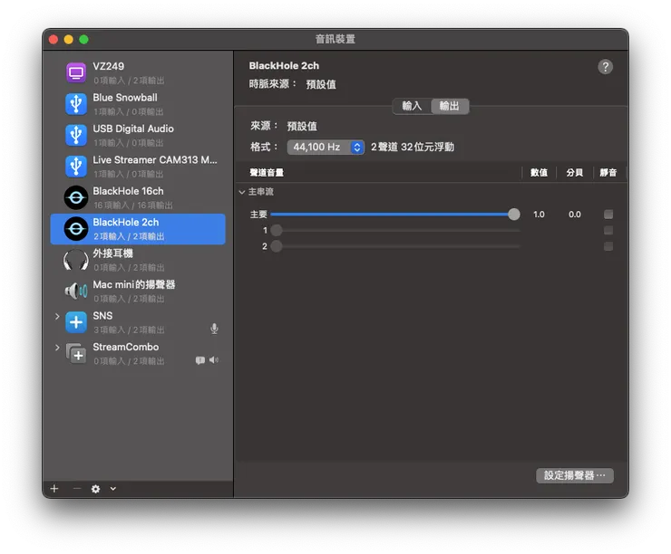The height and width of the screenshot is (554, 671).
Task: Click the 音訊裝置 window title
Action: pos(335,39)
